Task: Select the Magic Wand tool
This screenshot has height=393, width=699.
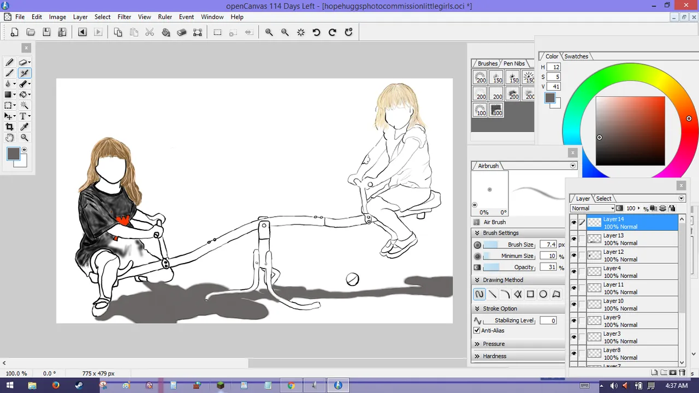Action: pyautogui.click(x=25, y=105)
